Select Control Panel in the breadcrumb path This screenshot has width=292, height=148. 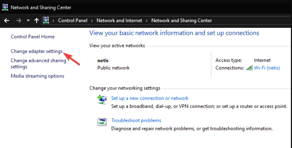click(x=73, y=20)
